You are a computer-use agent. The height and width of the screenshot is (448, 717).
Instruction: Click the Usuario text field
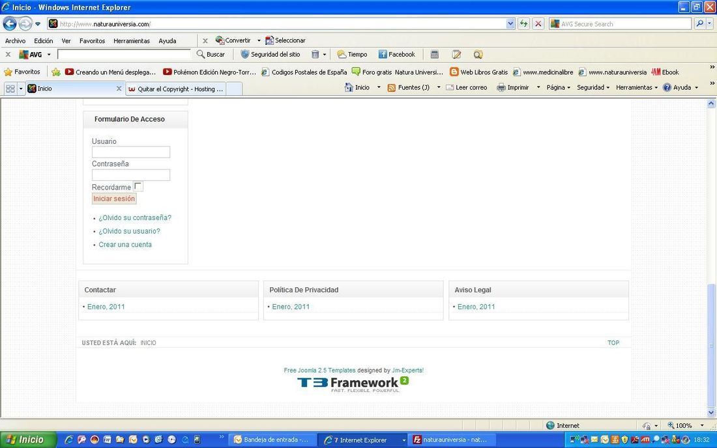[x=131, y=152]
